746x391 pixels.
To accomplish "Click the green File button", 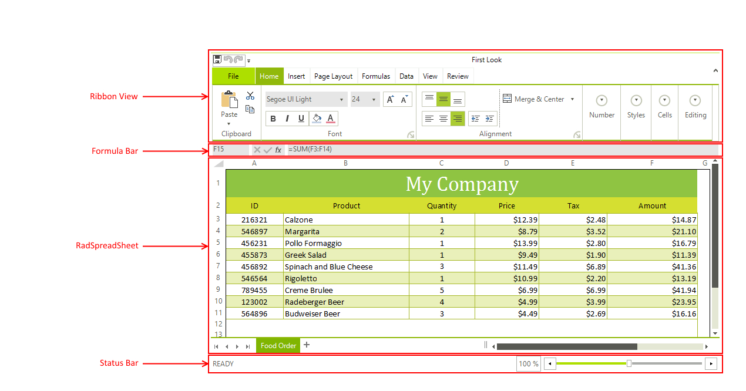I will 233,76.
